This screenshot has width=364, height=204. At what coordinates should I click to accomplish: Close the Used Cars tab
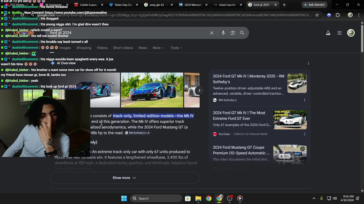pyautogui.click(x=241, y=5)
